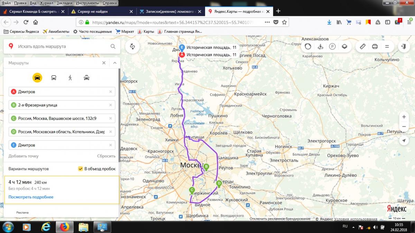Open Посмотреть подробнее route details

31,197
